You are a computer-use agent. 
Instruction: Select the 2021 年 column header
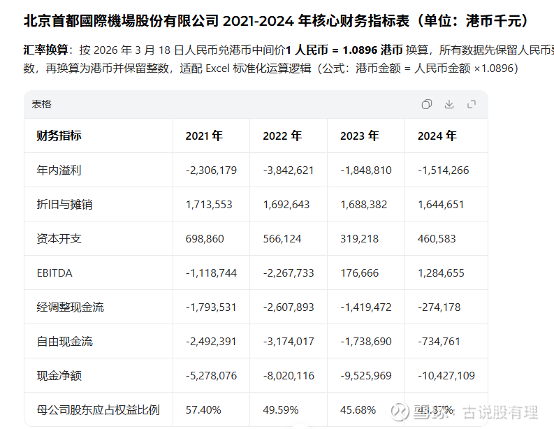point(204,136)
